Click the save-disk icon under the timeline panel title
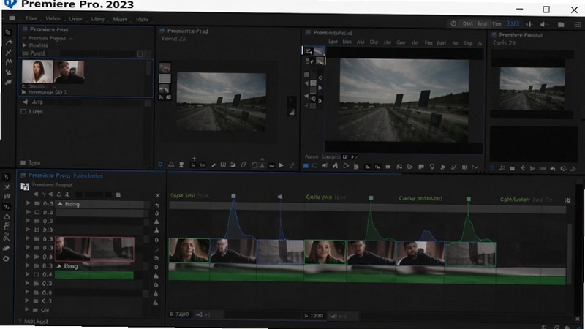The image size is (585, 329). pos(25,186)
